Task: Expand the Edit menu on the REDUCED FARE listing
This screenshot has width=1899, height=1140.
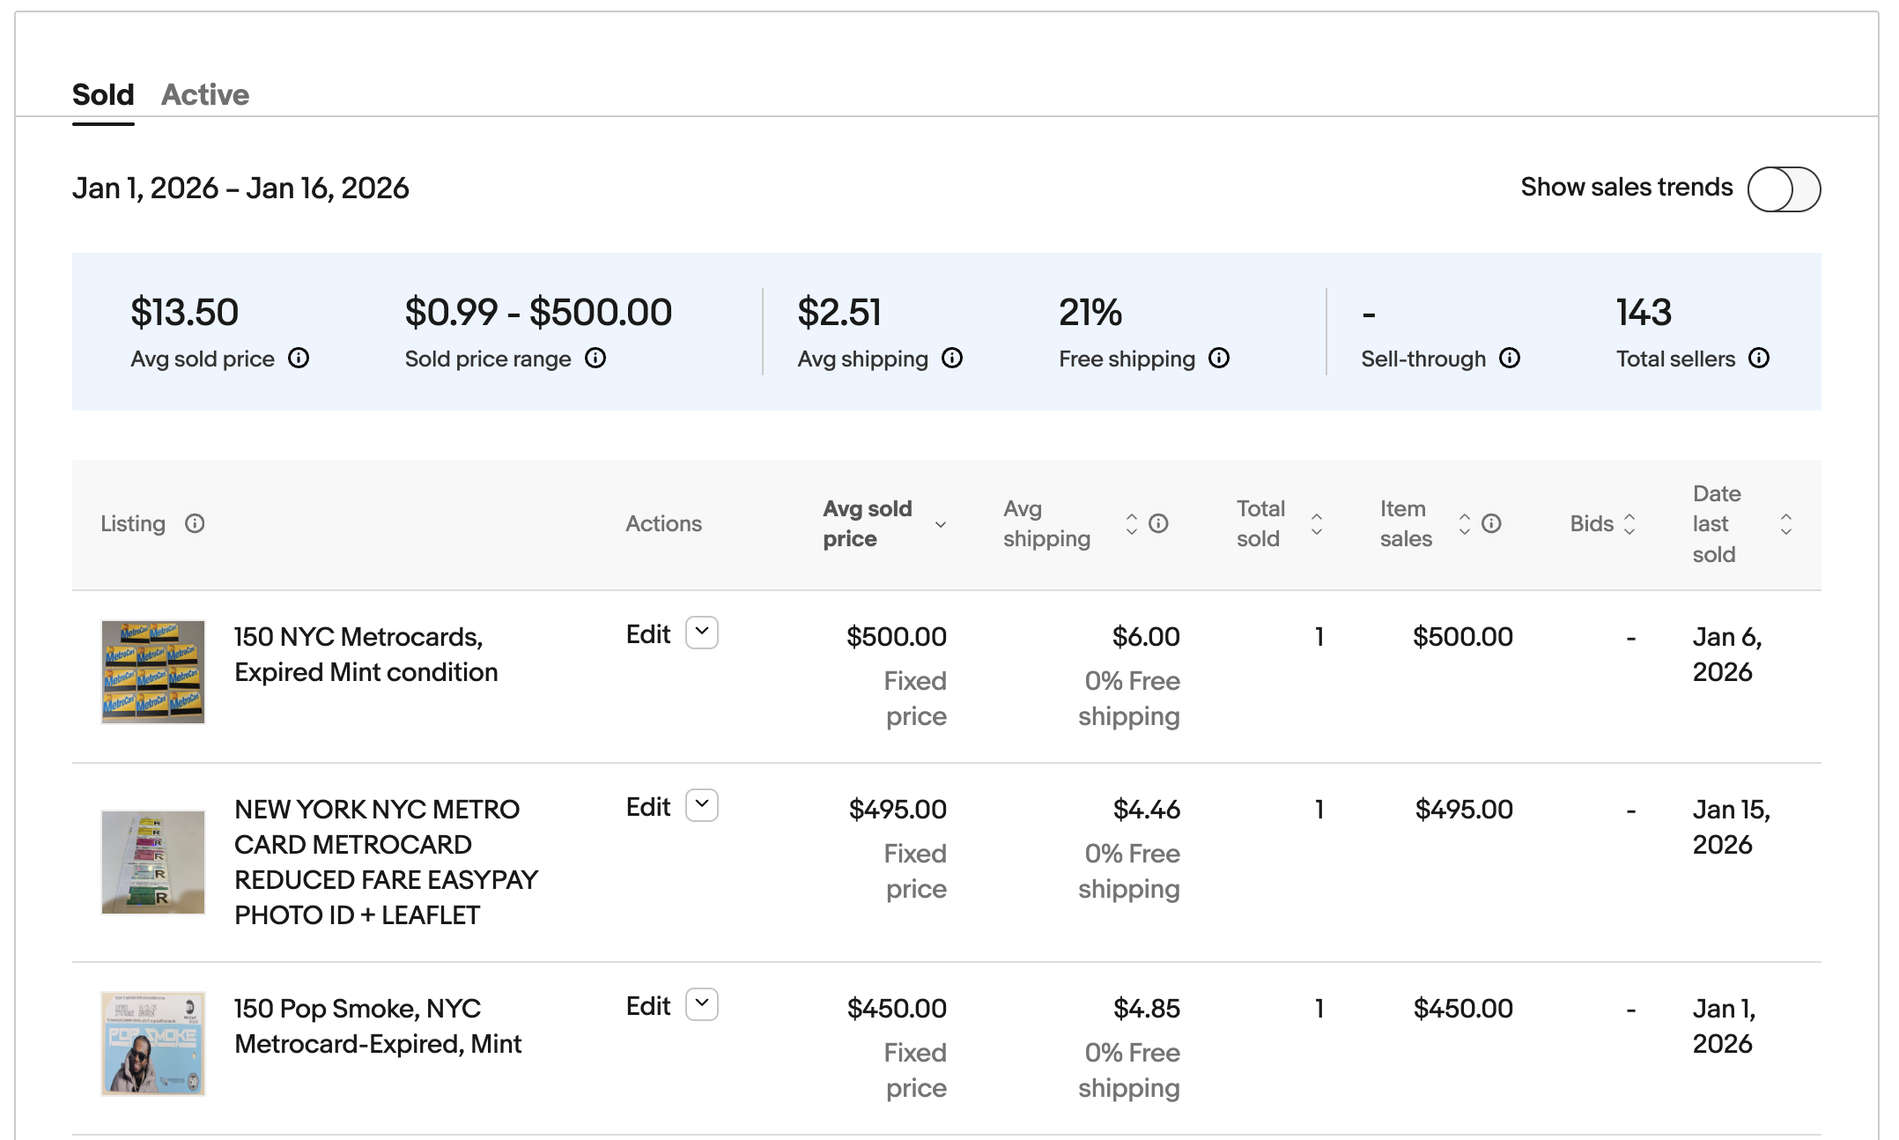Action: tap(702, 804)
